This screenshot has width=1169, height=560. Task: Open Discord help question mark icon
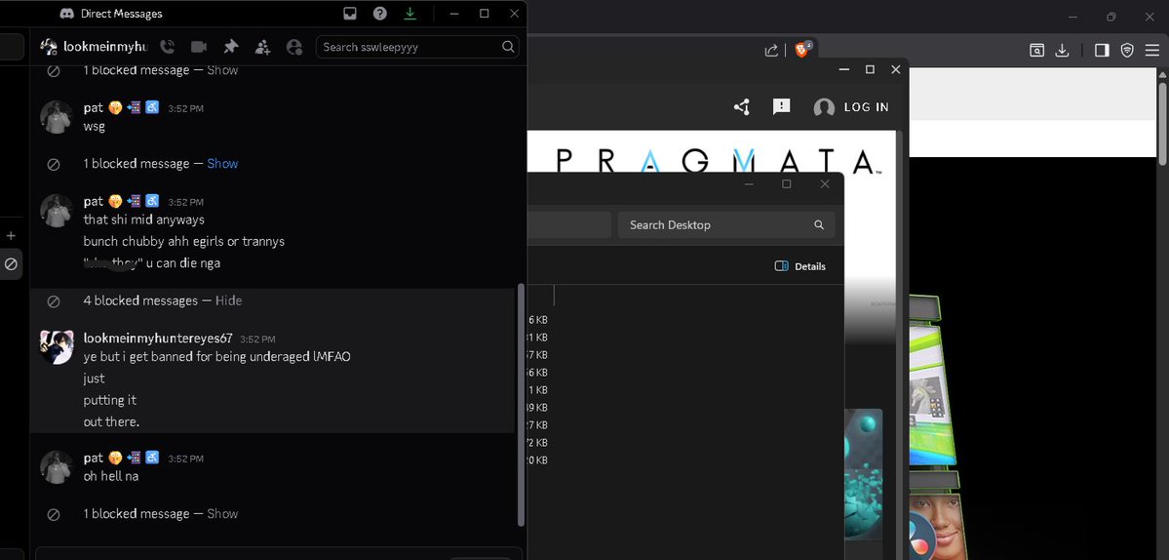(380, 14)
